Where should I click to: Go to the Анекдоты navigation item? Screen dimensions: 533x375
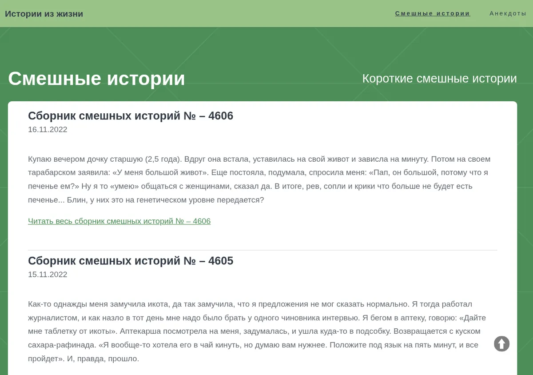508,13
